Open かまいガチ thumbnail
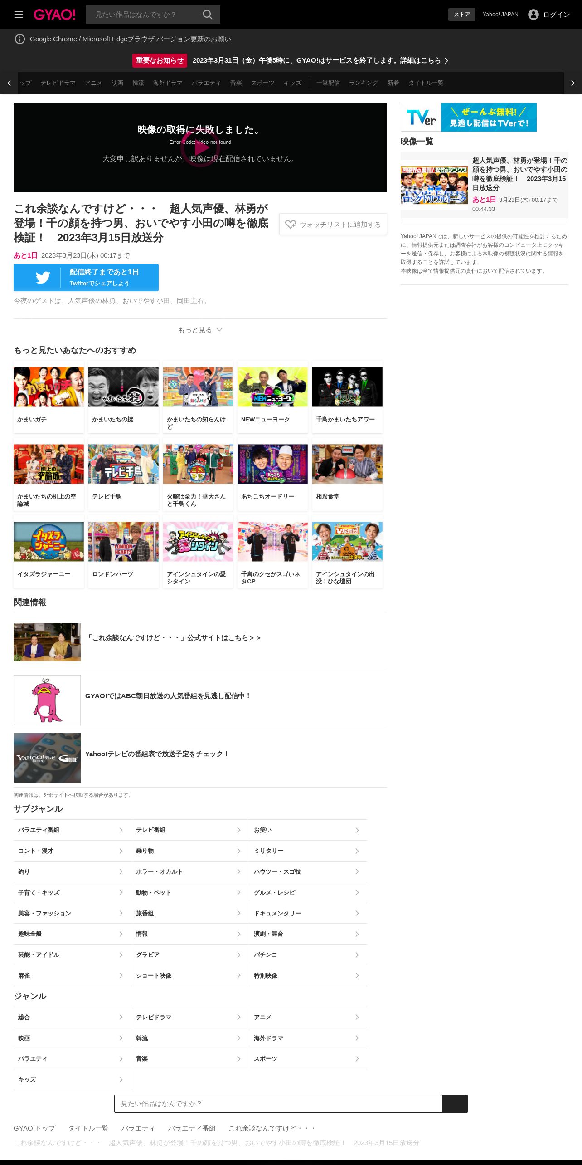The width and height of the screenshot is (582, 1165). tap(48, 387)
